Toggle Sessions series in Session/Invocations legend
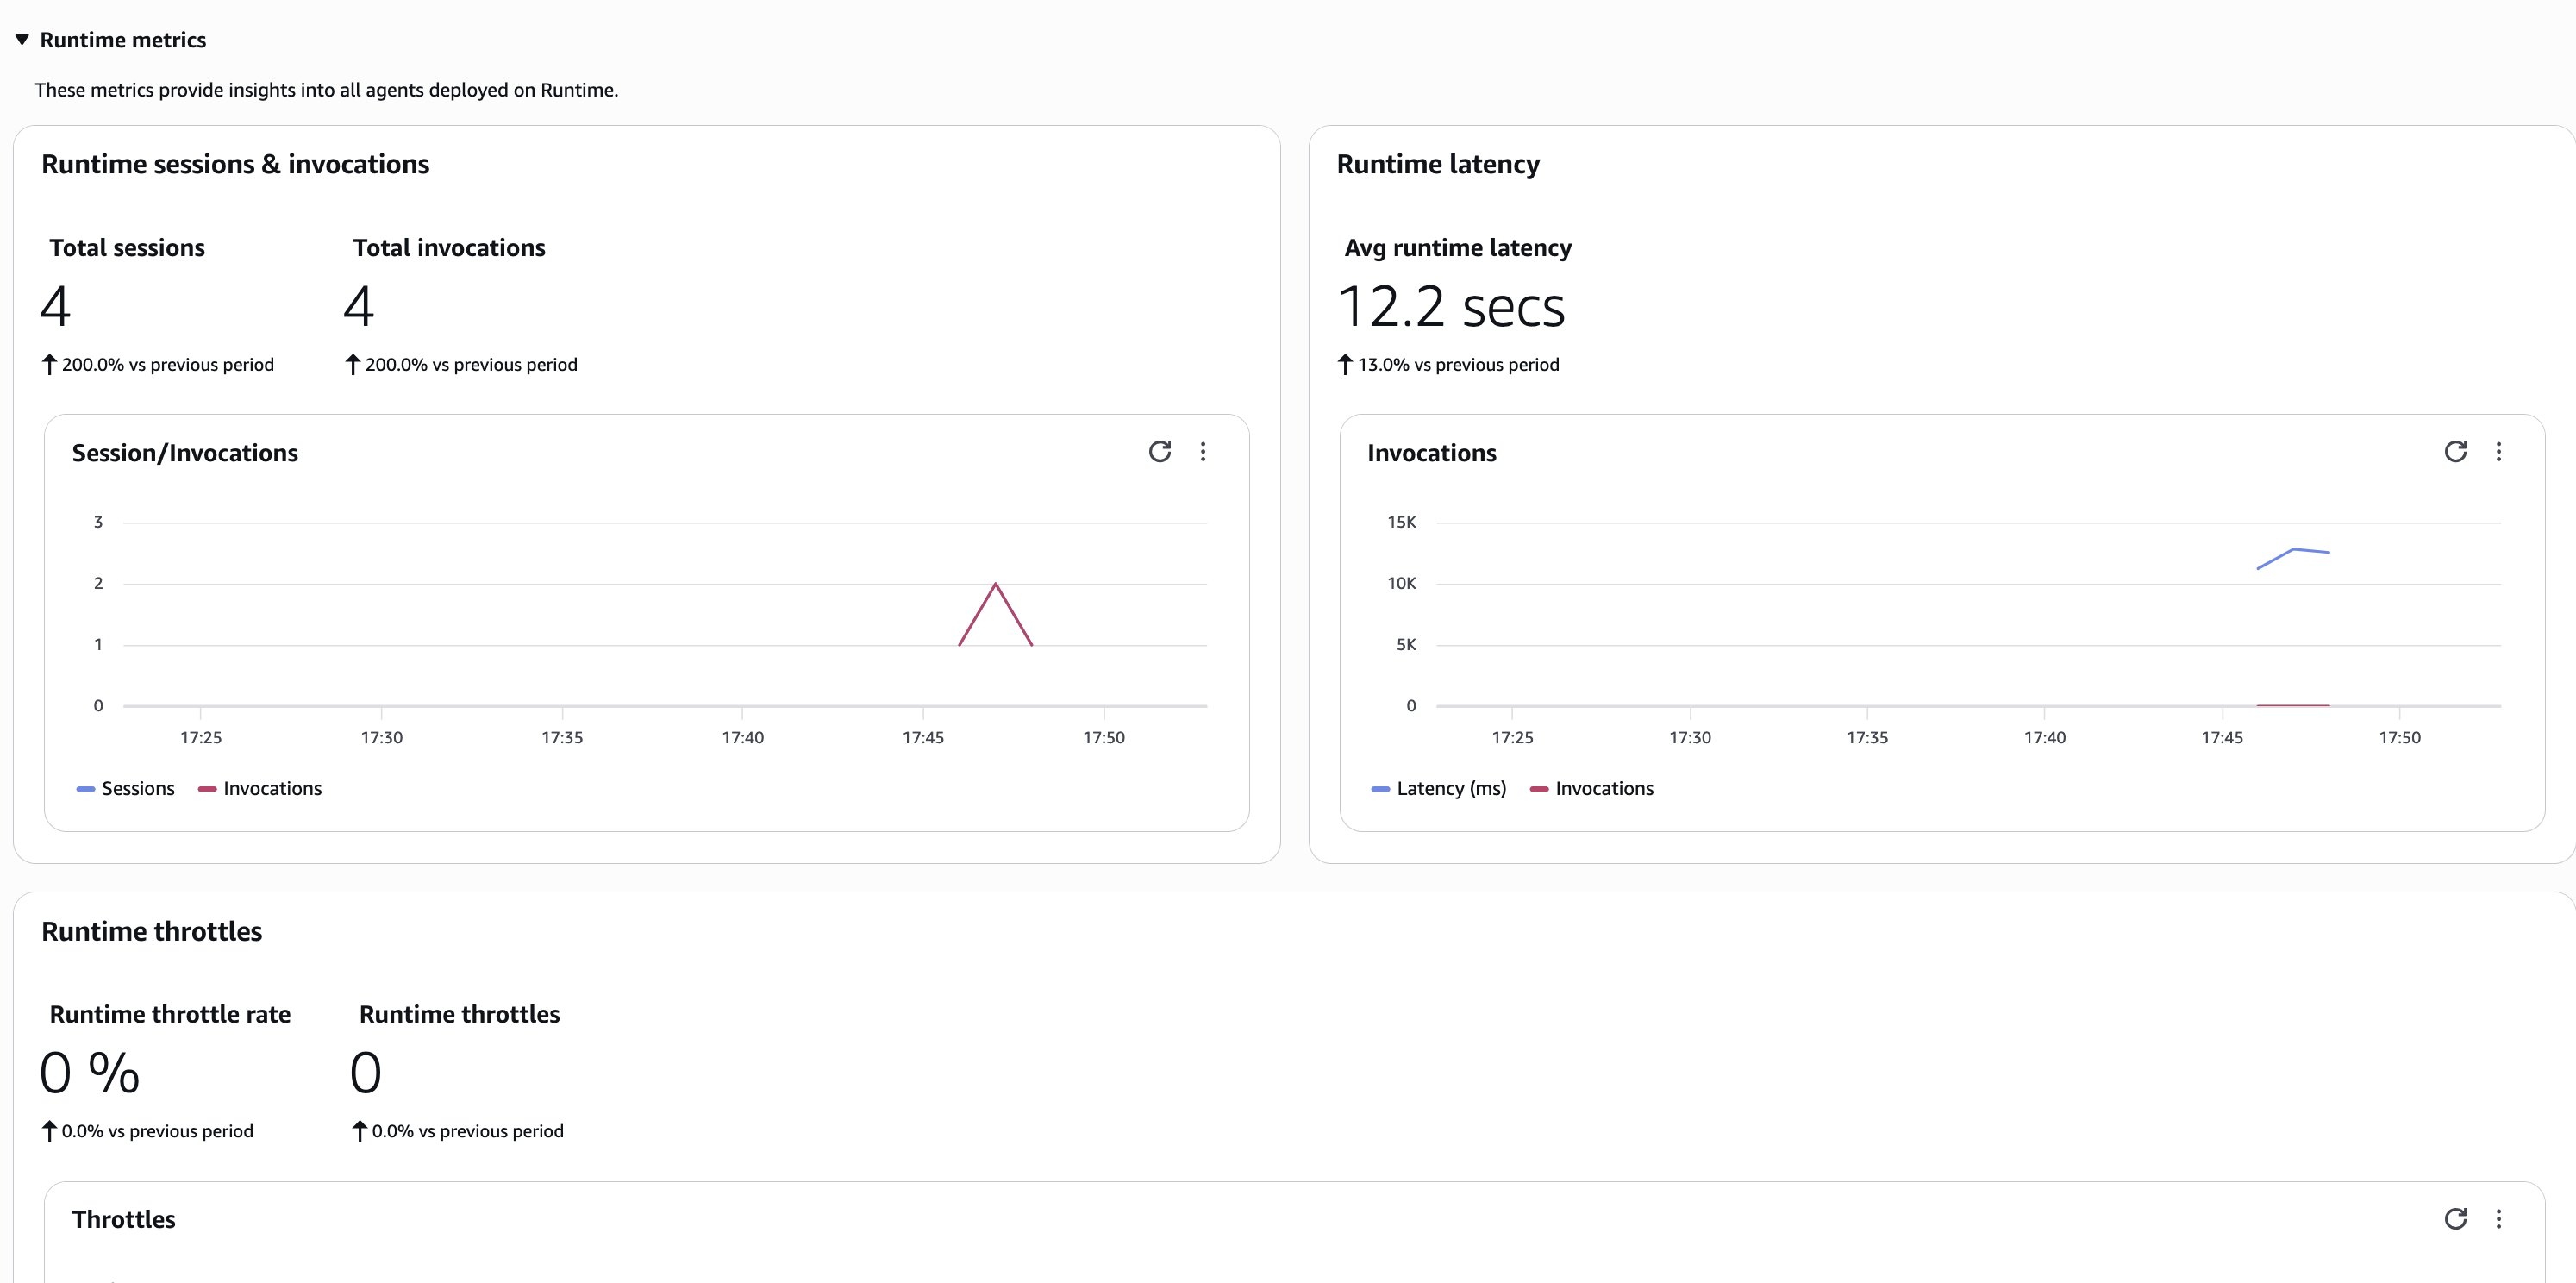Viewport: 2576px width, 1283px height. coord(137,789)
